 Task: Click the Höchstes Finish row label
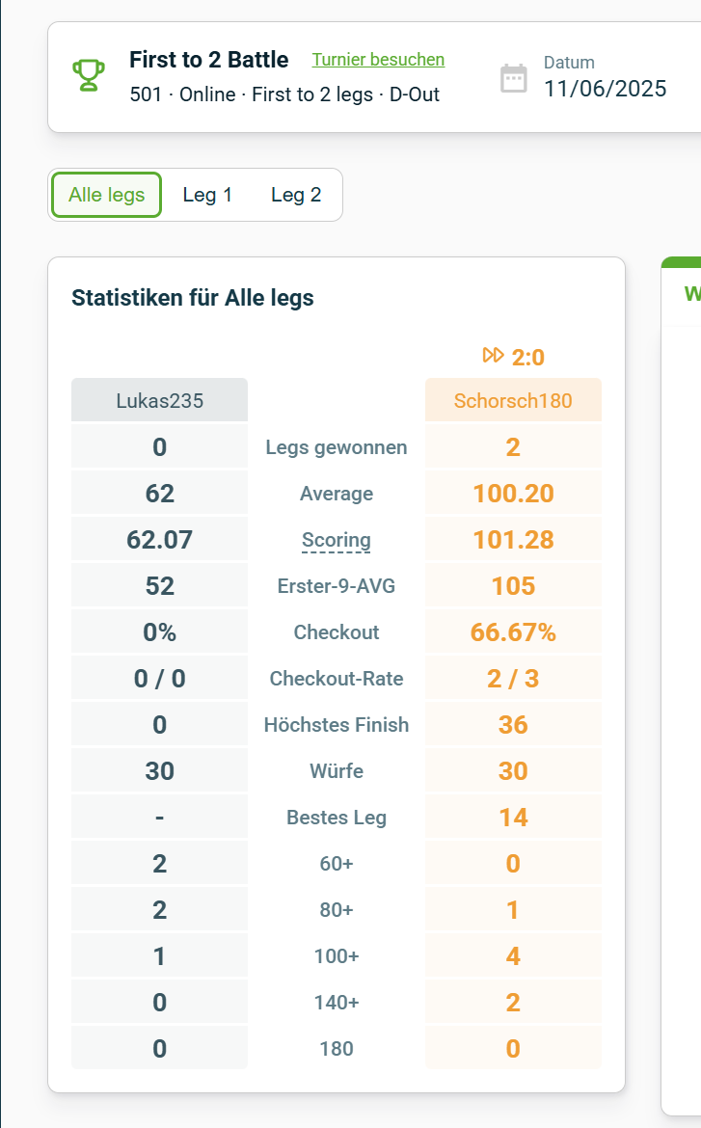[x=337, y=724]
